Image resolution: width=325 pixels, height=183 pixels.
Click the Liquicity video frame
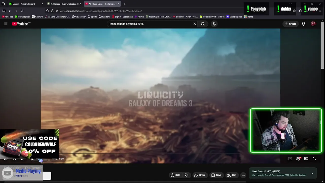(160, 96)
